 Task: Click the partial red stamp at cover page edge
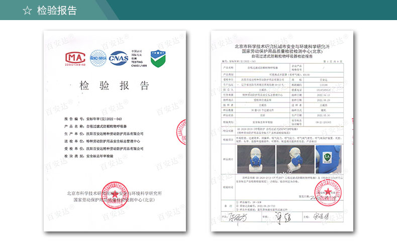point(181,132)
